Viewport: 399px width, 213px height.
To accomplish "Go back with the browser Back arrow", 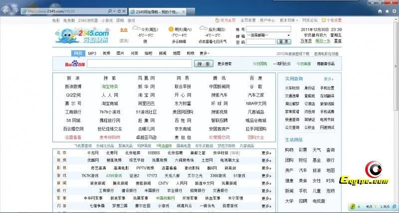I will click(x=6, y=10).
